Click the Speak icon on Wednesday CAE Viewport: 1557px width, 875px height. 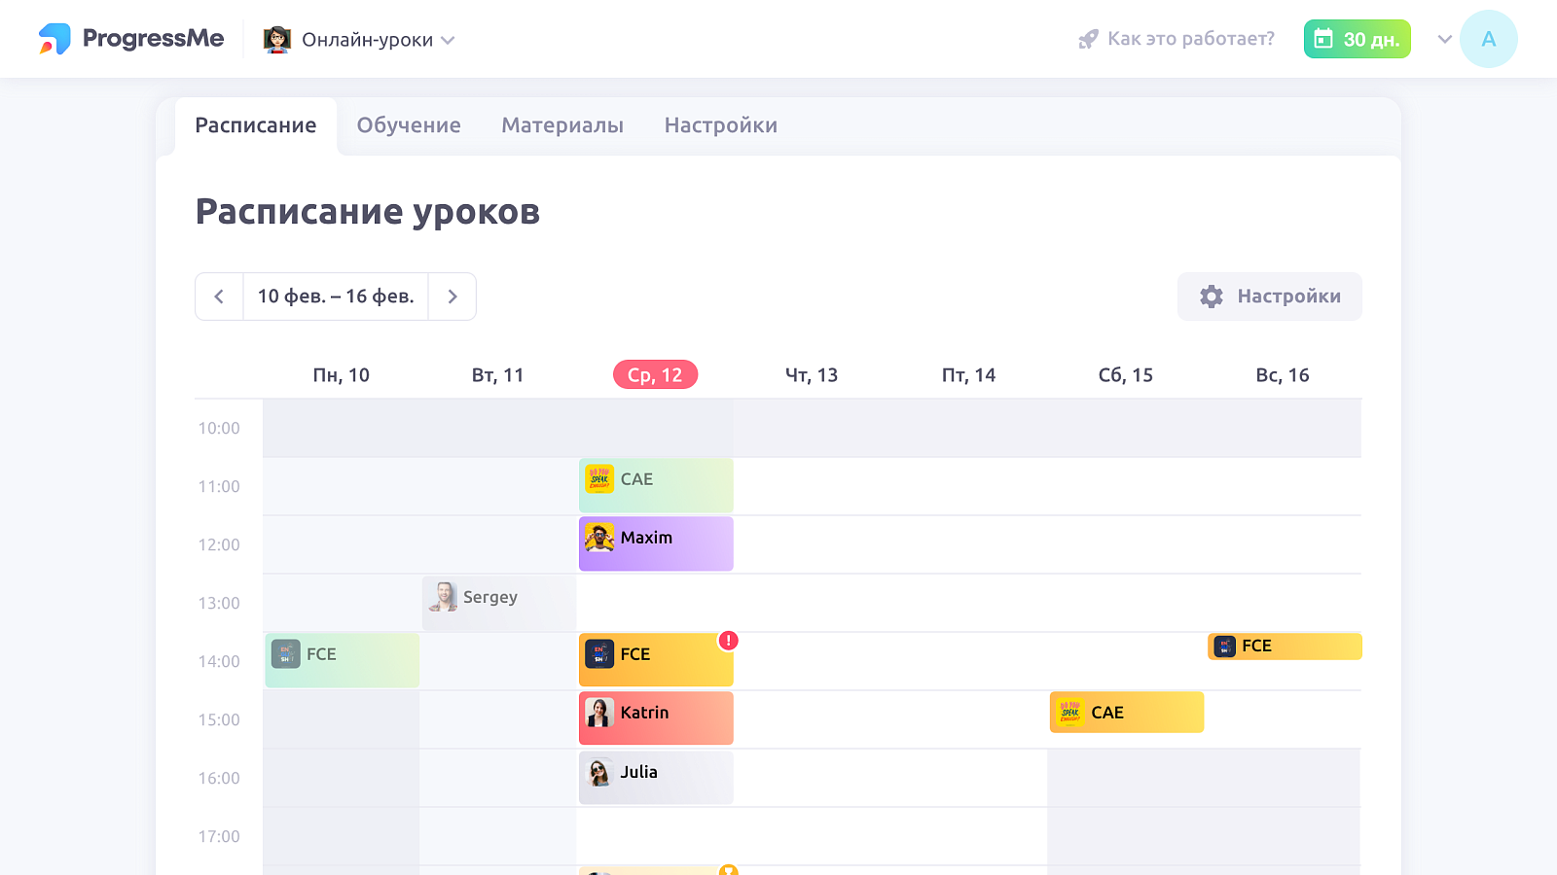pos(599,479)
